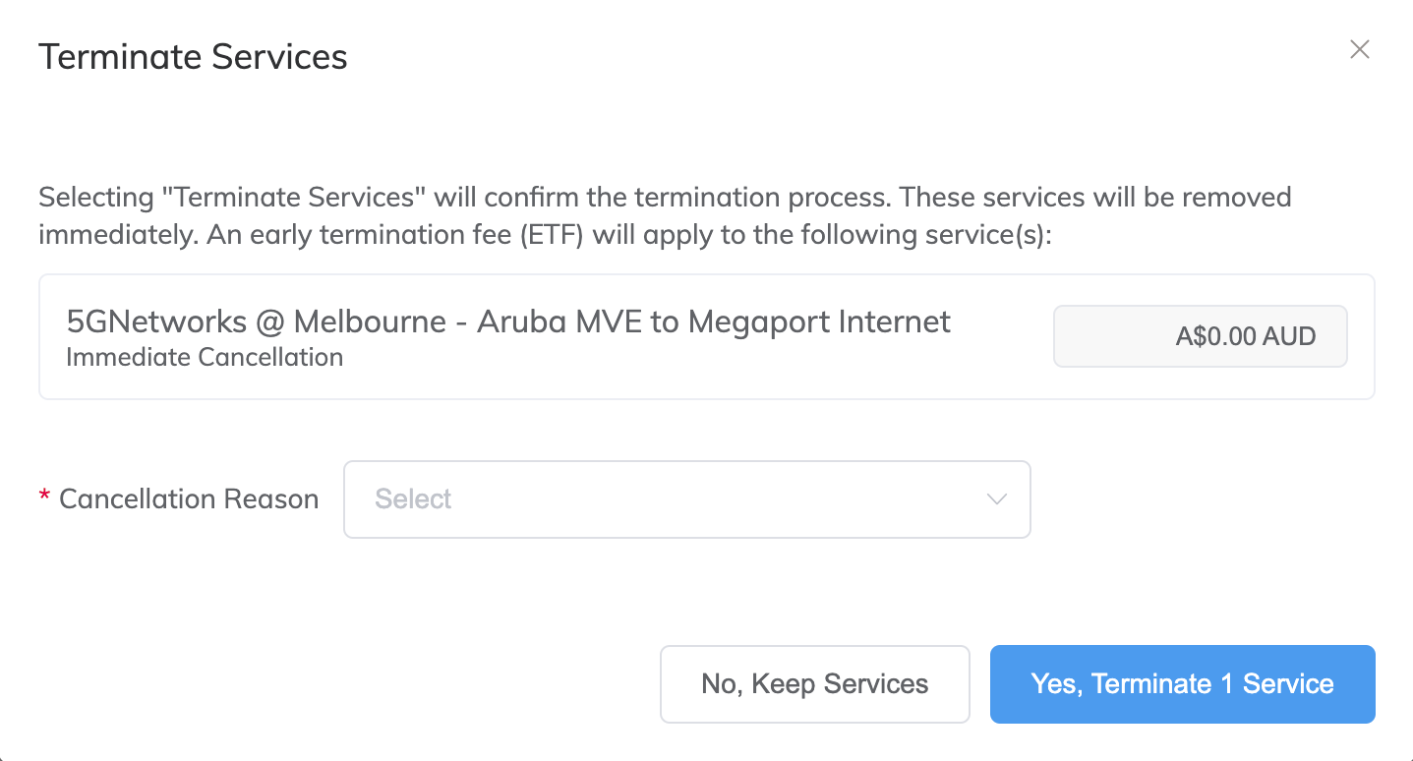Click the Terminate Services dialog title
This screenshot has height=761, width=1413.
193,57
